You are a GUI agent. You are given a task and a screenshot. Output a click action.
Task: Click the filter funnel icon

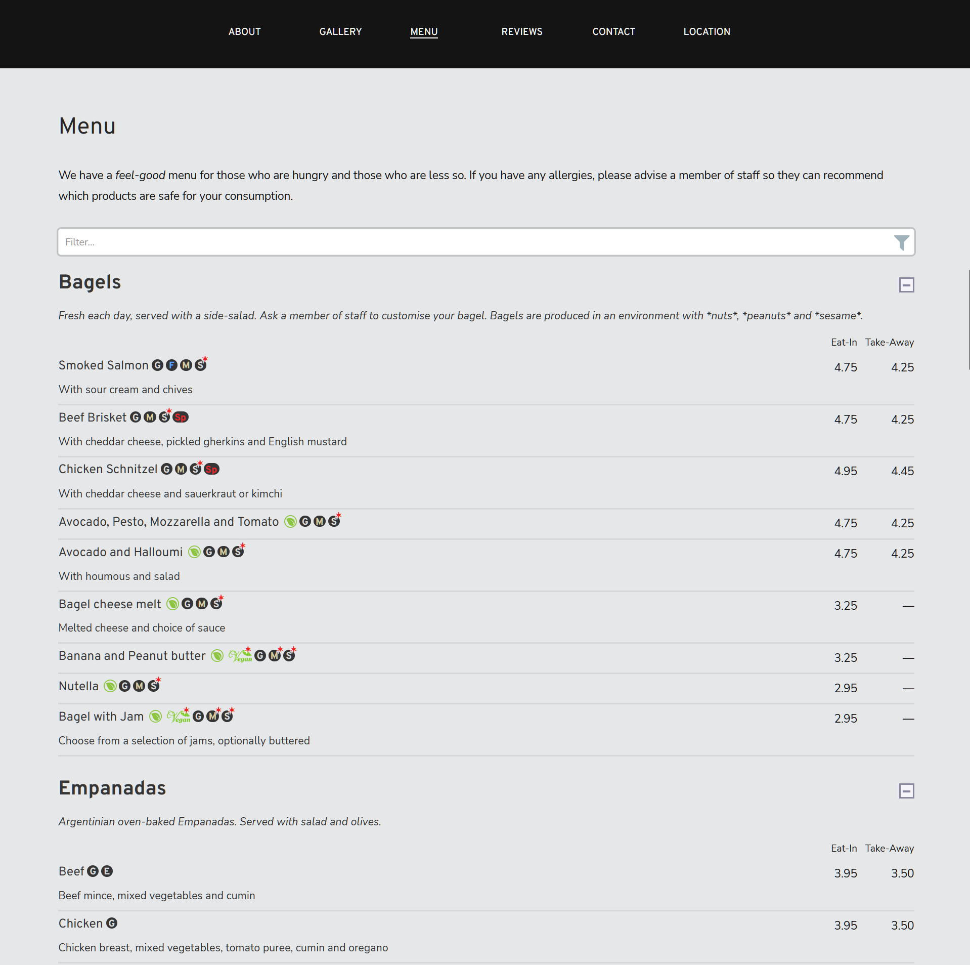click(x=901, y=242)
